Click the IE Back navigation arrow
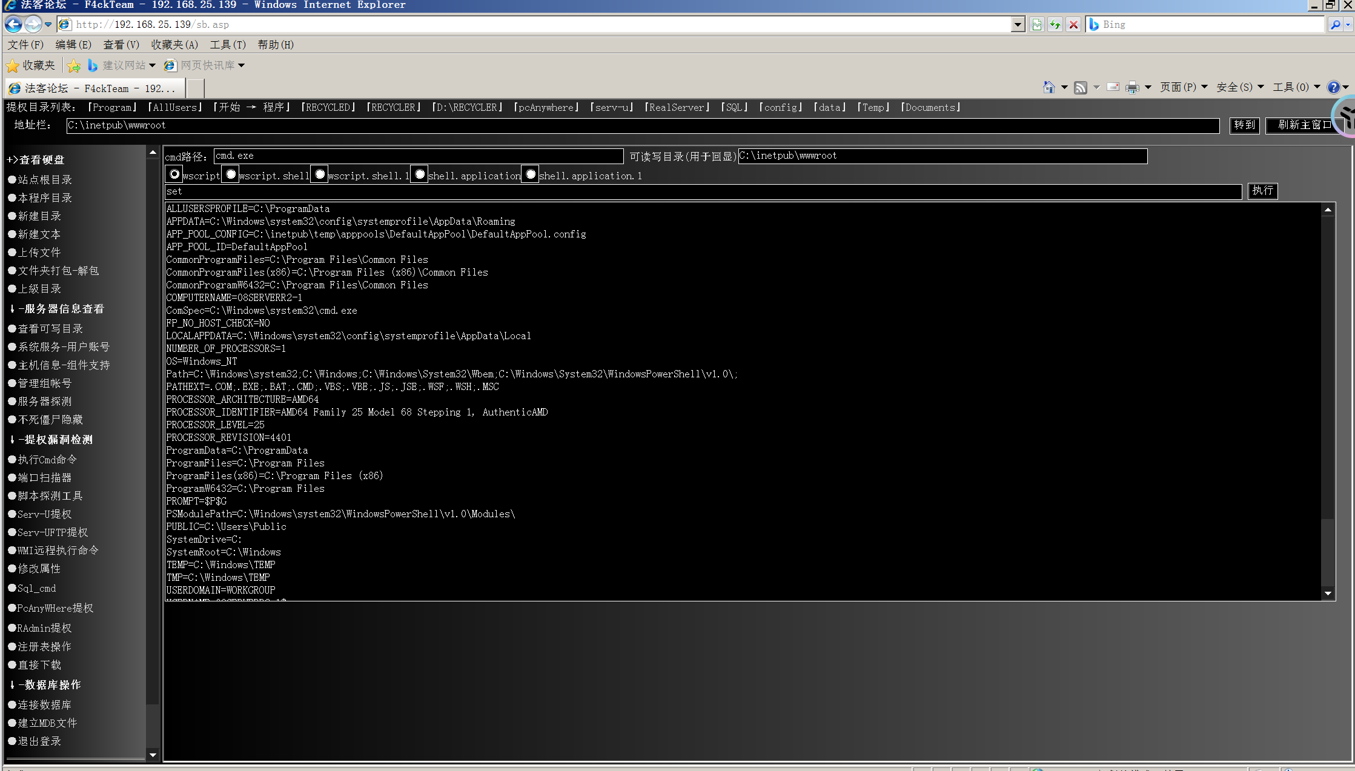 [x=13, y=24]
